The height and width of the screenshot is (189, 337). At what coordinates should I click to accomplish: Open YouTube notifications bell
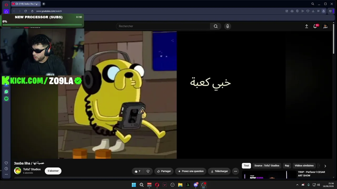(x=315, y=26)
